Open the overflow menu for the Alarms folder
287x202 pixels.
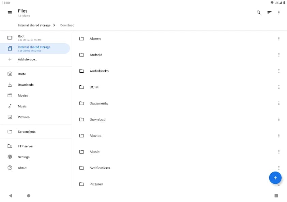[279, 39]
